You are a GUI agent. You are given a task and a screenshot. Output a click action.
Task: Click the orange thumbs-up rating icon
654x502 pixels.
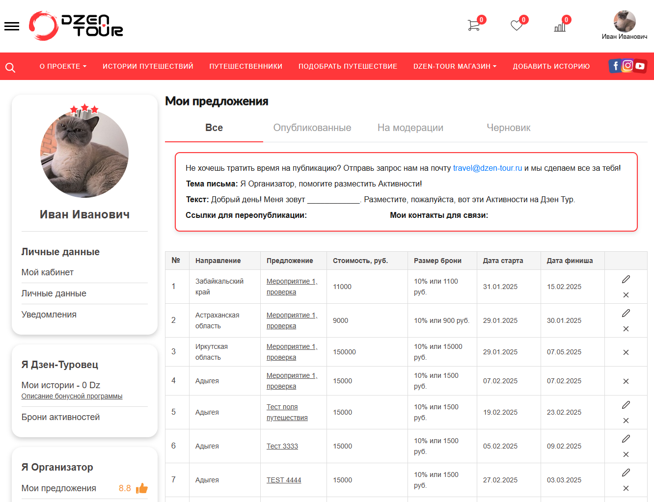[x=142, y=488]
